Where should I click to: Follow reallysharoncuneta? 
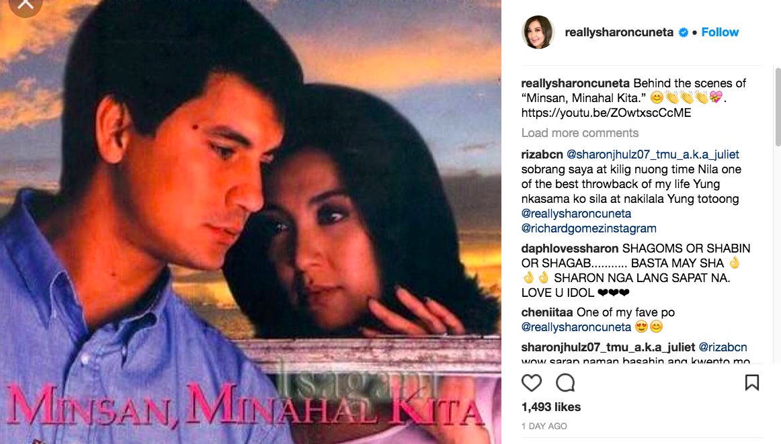point(720,32)
